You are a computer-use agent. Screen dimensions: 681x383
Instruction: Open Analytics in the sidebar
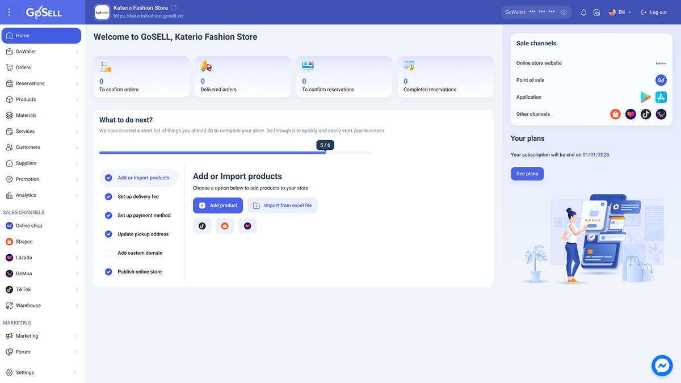pyautogui.click(x=43, y=195)
